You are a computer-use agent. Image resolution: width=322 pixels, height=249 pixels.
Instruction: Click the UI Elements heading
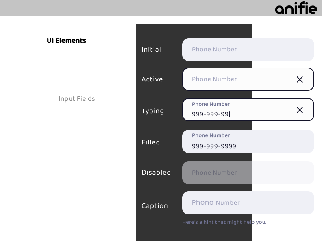coord(67,41)
